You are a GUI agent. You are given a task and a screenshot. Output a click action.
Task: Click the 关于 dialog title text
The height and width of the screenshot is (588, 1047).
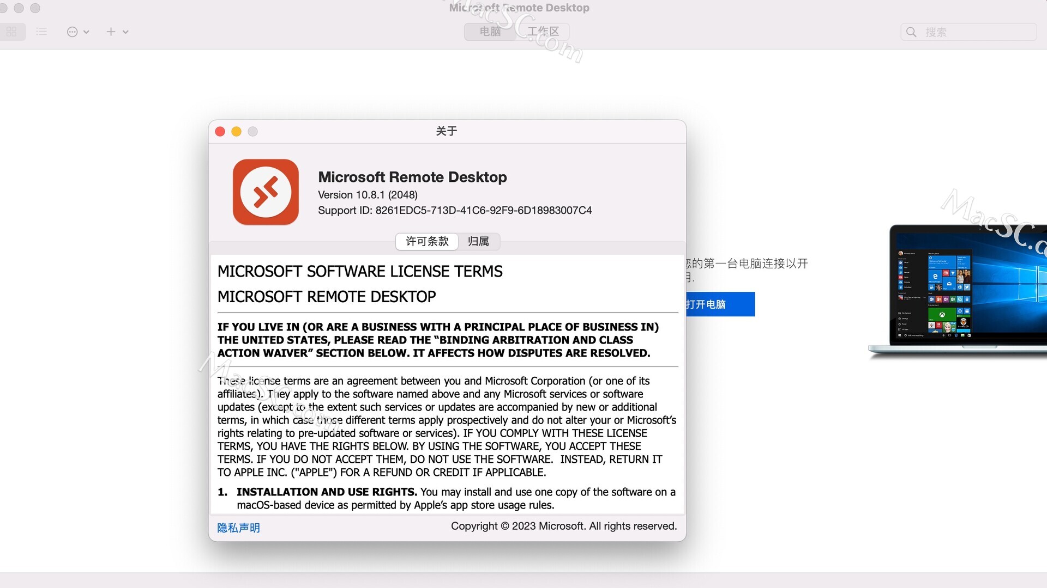[447, 131]
